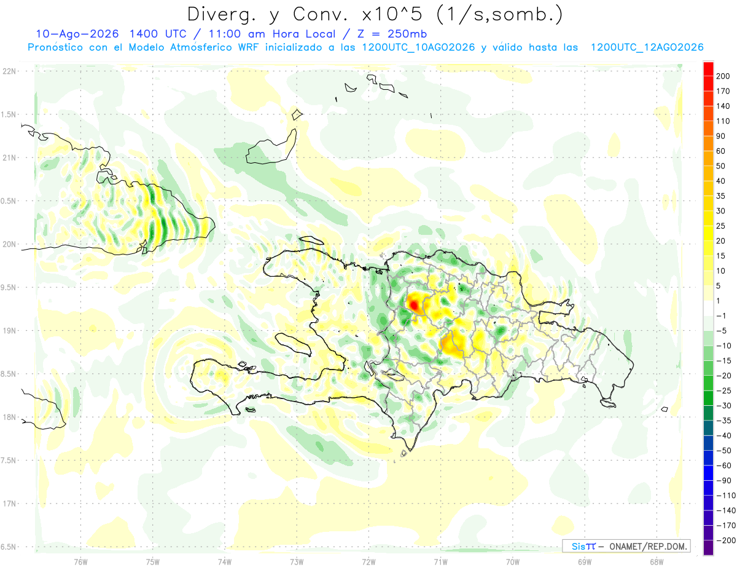737x570 pixels.
Task: Click the '20N' latitude label
Action: [9, 244]
